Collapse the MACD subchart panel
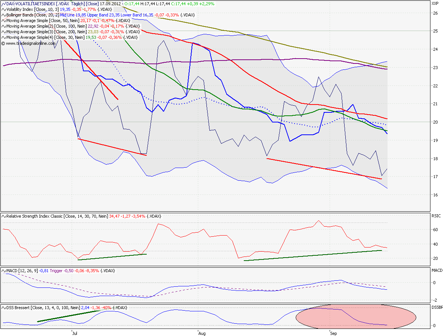Viewport: 448px width, 336px height. click(3, 270)
